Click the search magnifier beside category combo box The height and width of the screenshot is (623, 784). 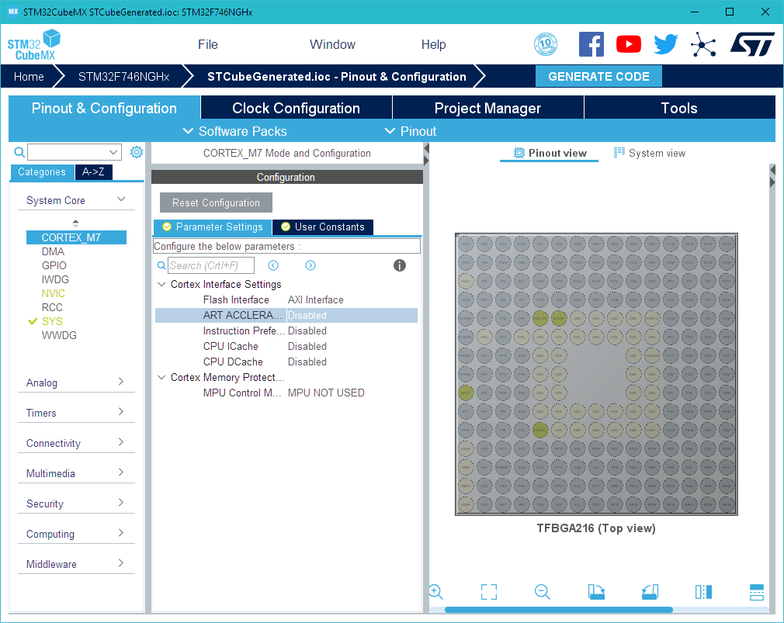click(19, 152)
